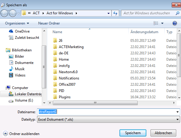Open Musik library

[x=17, y=69]
